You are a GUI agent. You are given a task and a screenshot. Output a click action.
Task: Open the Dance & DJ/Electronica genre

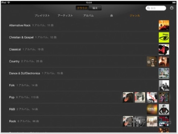[x=89, y=73]
